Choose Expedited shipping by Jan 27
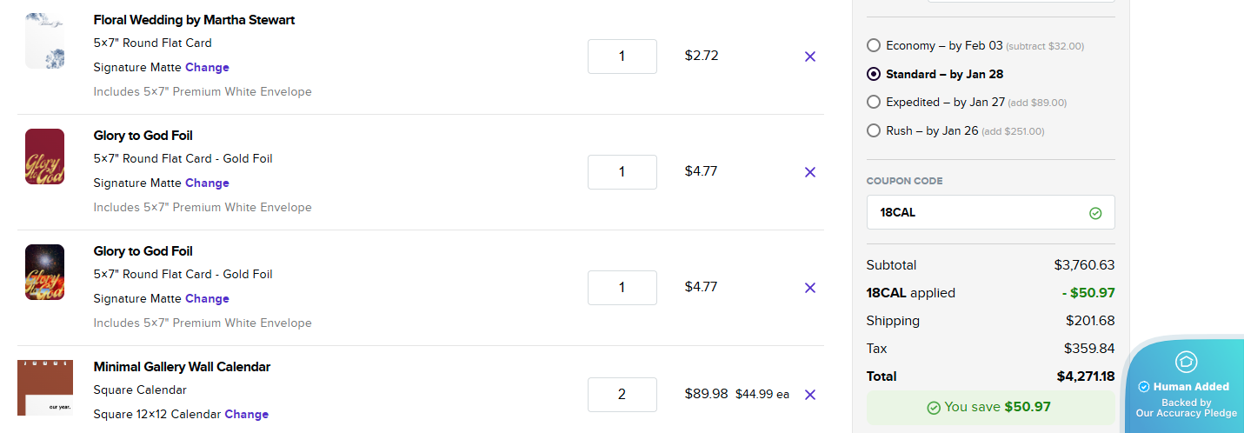The height and width of the screenshot is (433, 1244). 874,102
